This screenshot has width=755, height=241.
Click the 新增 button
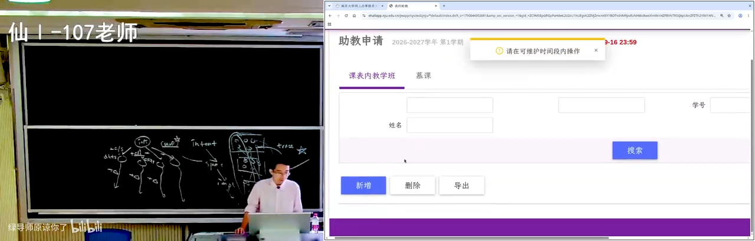[x=363, y=186]
